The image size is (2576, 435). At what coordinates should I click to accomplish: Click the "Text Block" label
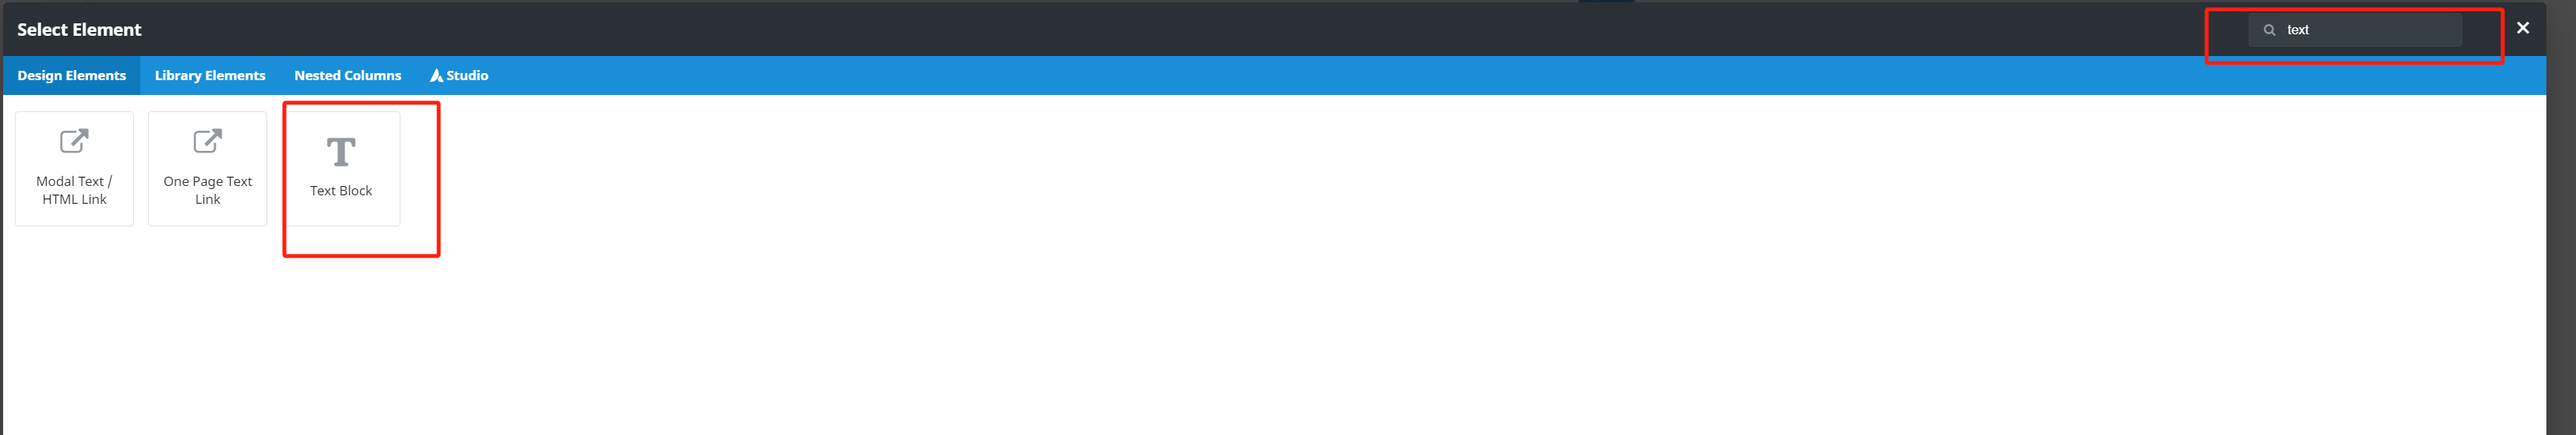[341, 191]
